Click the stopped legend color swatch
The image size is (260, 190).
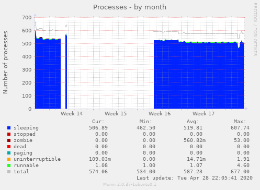(x=9, y=134)
